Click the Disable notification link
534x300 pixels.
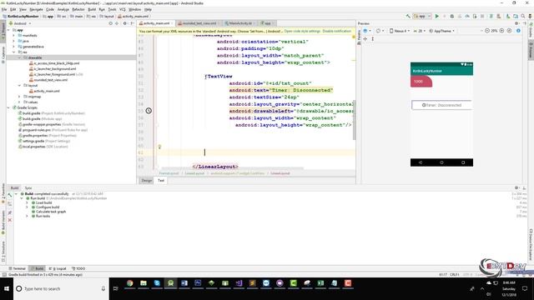[x=336, y=32]
